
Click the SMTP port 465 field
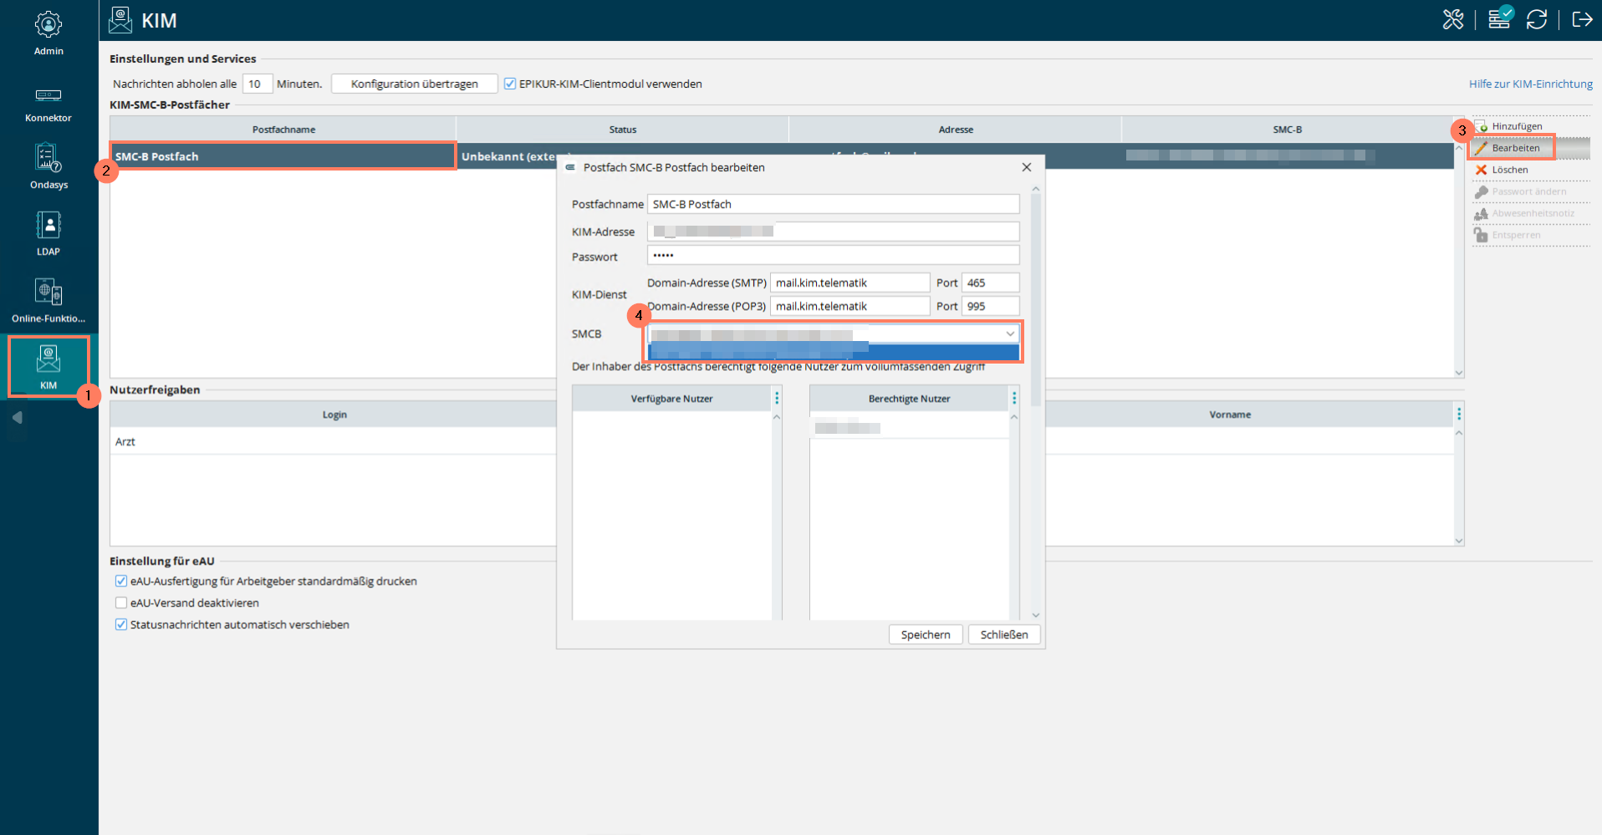[990, 283]
